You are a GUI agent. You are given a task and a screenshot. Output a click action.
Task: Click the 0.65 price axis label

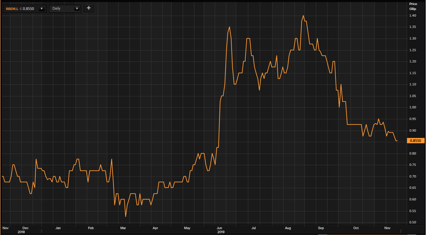point(413,188)
